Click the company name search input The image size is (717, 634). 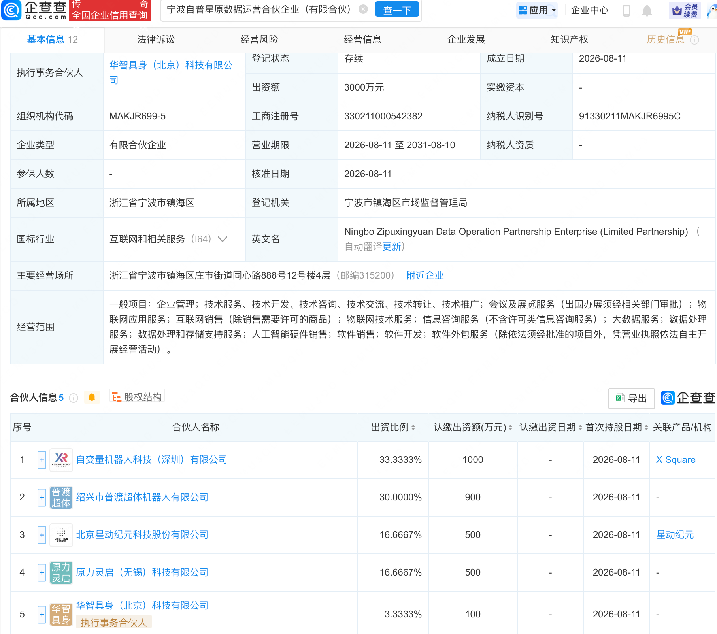coord(259,9)
